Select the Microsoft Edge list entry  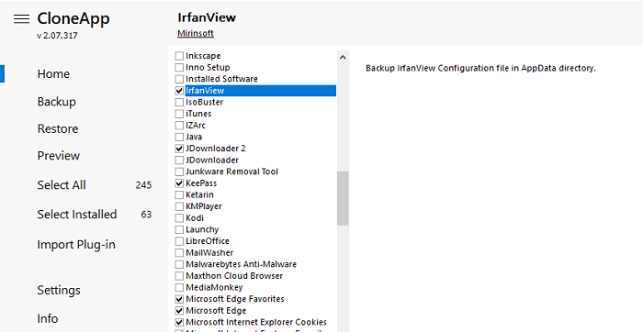pos(216,311)
